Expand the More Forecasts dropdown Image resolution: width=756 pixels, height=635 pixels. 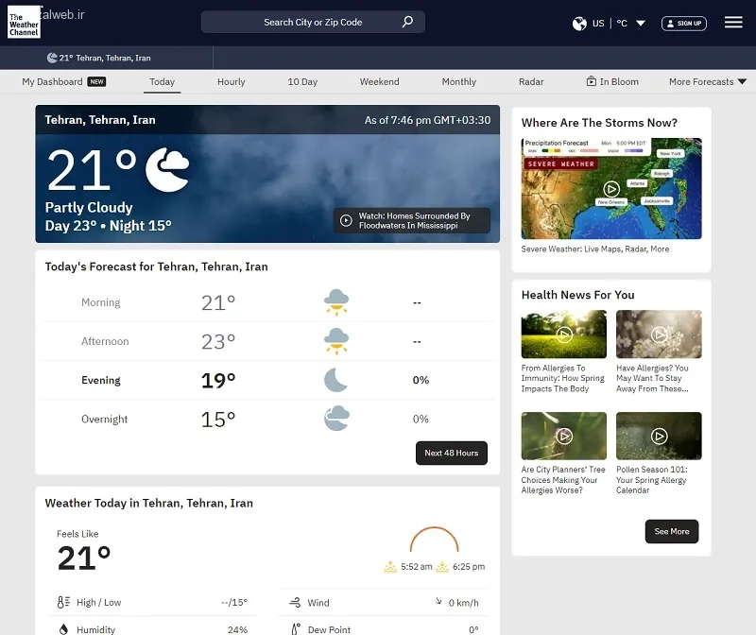742,81
